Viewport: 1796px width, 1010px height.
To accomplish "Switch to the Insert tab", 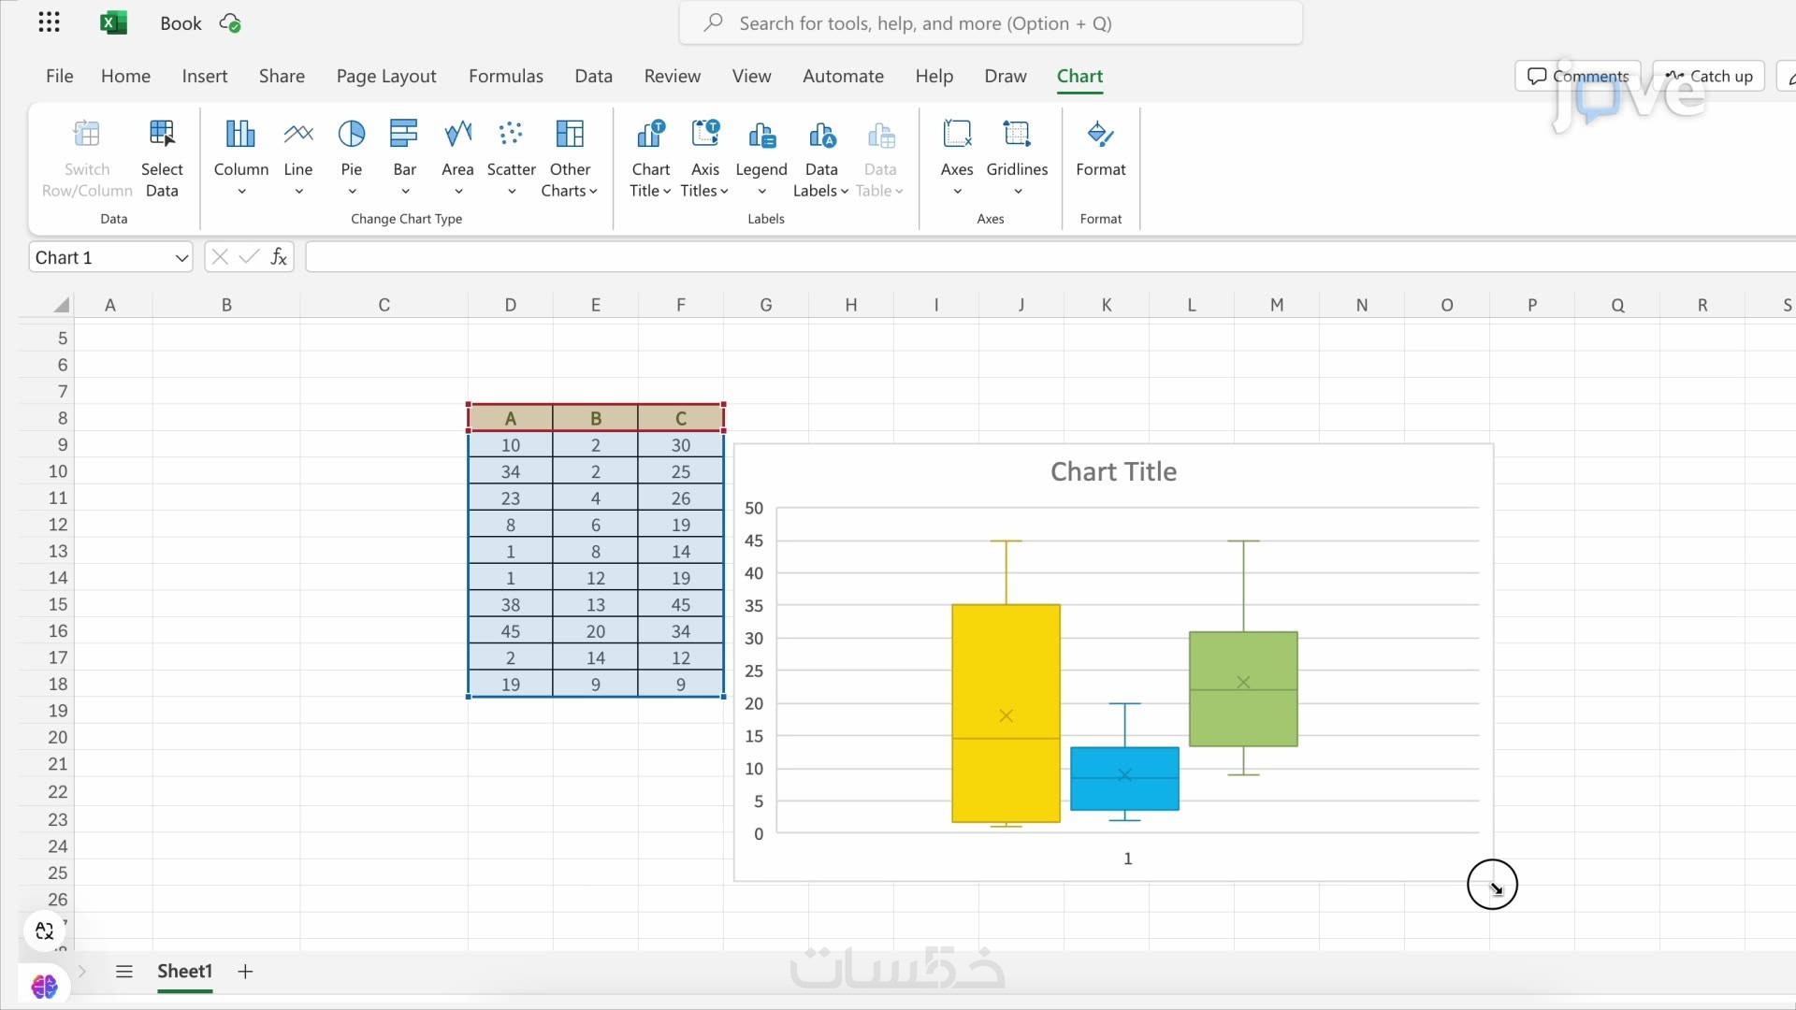I will coord(204,76).
